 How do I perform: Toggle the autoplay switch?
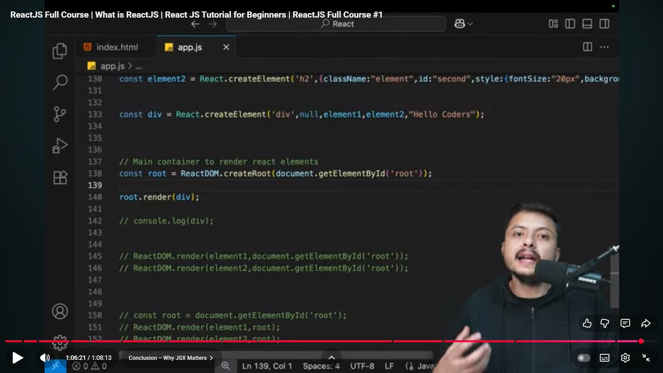(583, 358)
